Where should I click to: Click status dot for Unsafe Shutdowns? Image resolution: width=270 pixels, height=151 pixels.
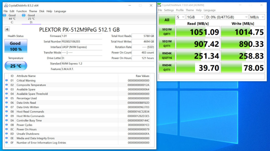(7, 134)
